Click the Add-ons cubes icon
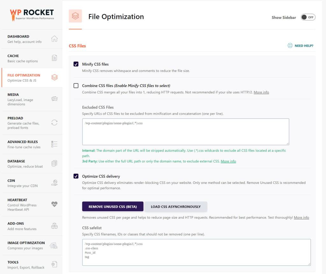The image size is (326, 274). pyautogui.click(x=54, y=226)
